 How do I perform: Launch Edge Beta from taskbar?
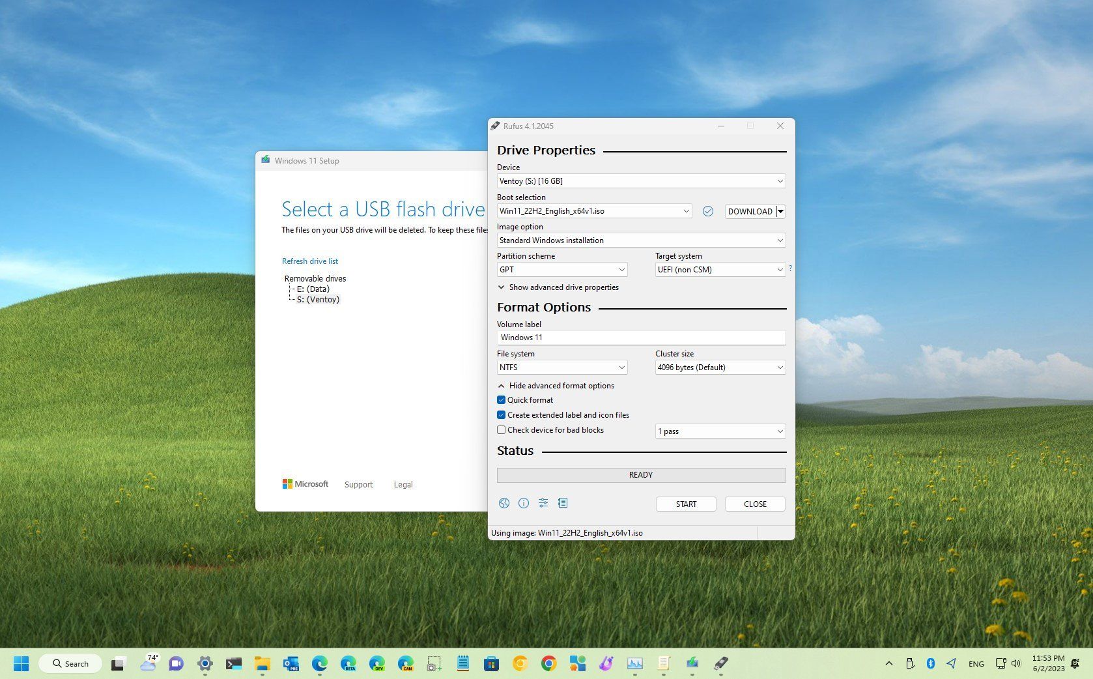pyautogui.click(x=348, y=664)
